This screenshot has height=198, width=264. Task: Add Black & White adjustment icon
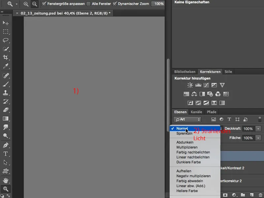click(x=202, y=94)
